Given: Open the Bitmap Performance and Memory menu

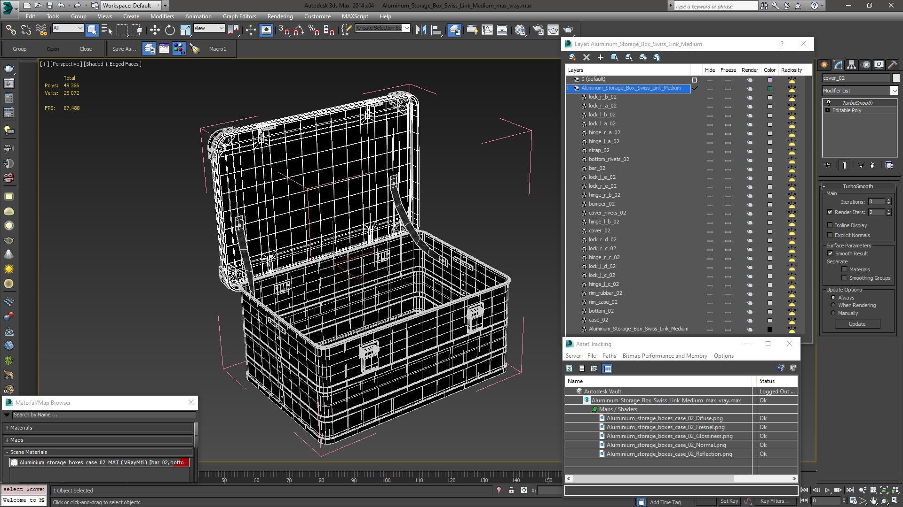Looking at the screenshot, I should pos(665,356).
